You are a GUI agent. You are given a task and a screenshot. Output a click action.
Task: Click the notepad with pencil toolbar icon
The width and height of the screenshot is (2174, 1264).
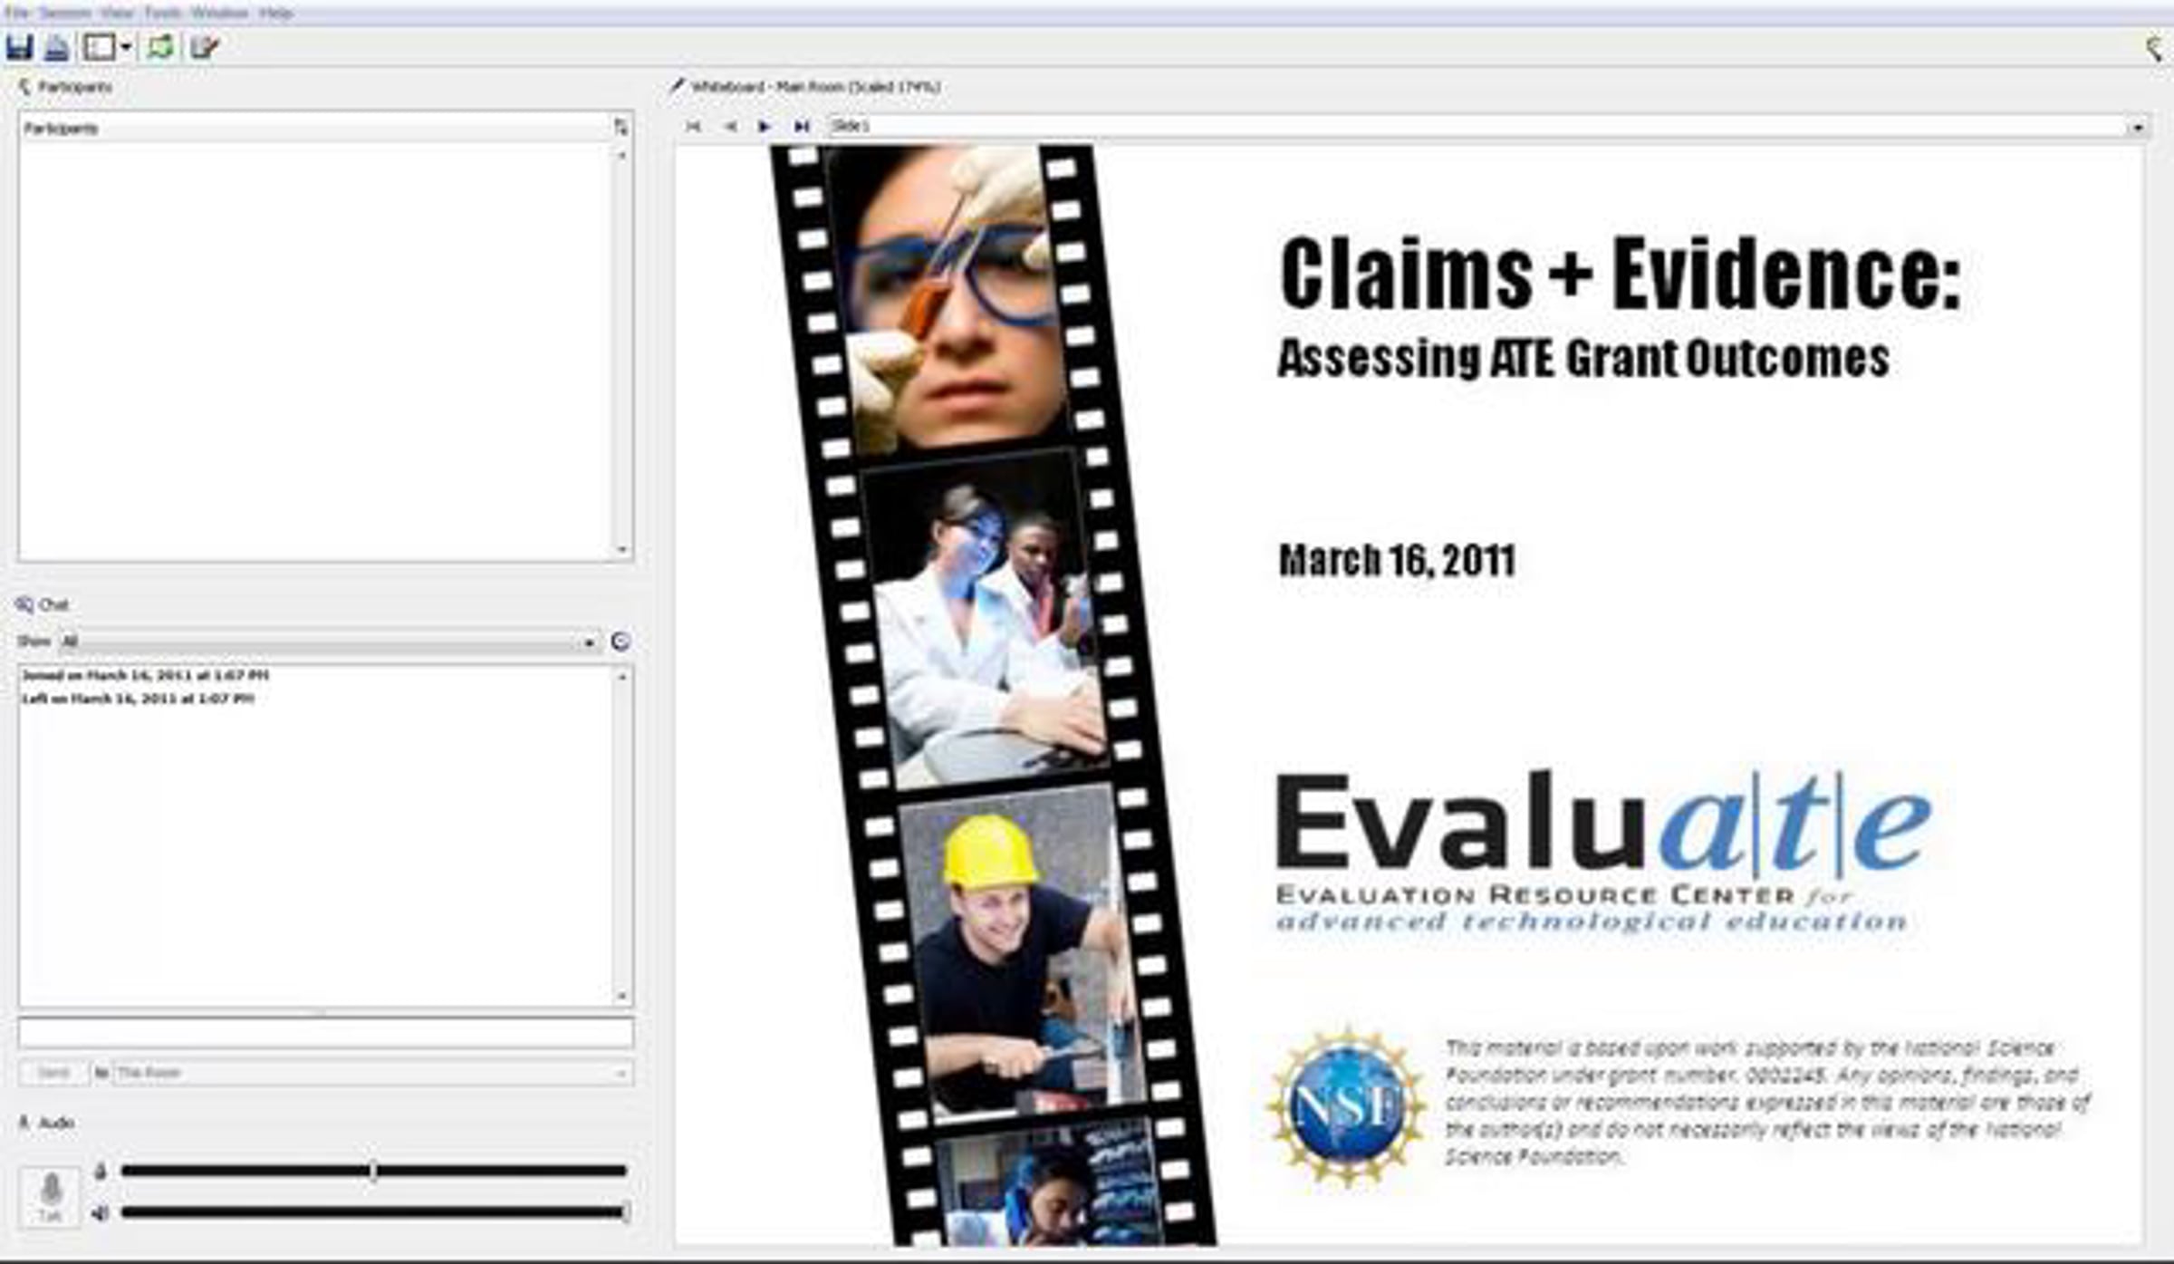pyautogui.click(x=205, y=47)
